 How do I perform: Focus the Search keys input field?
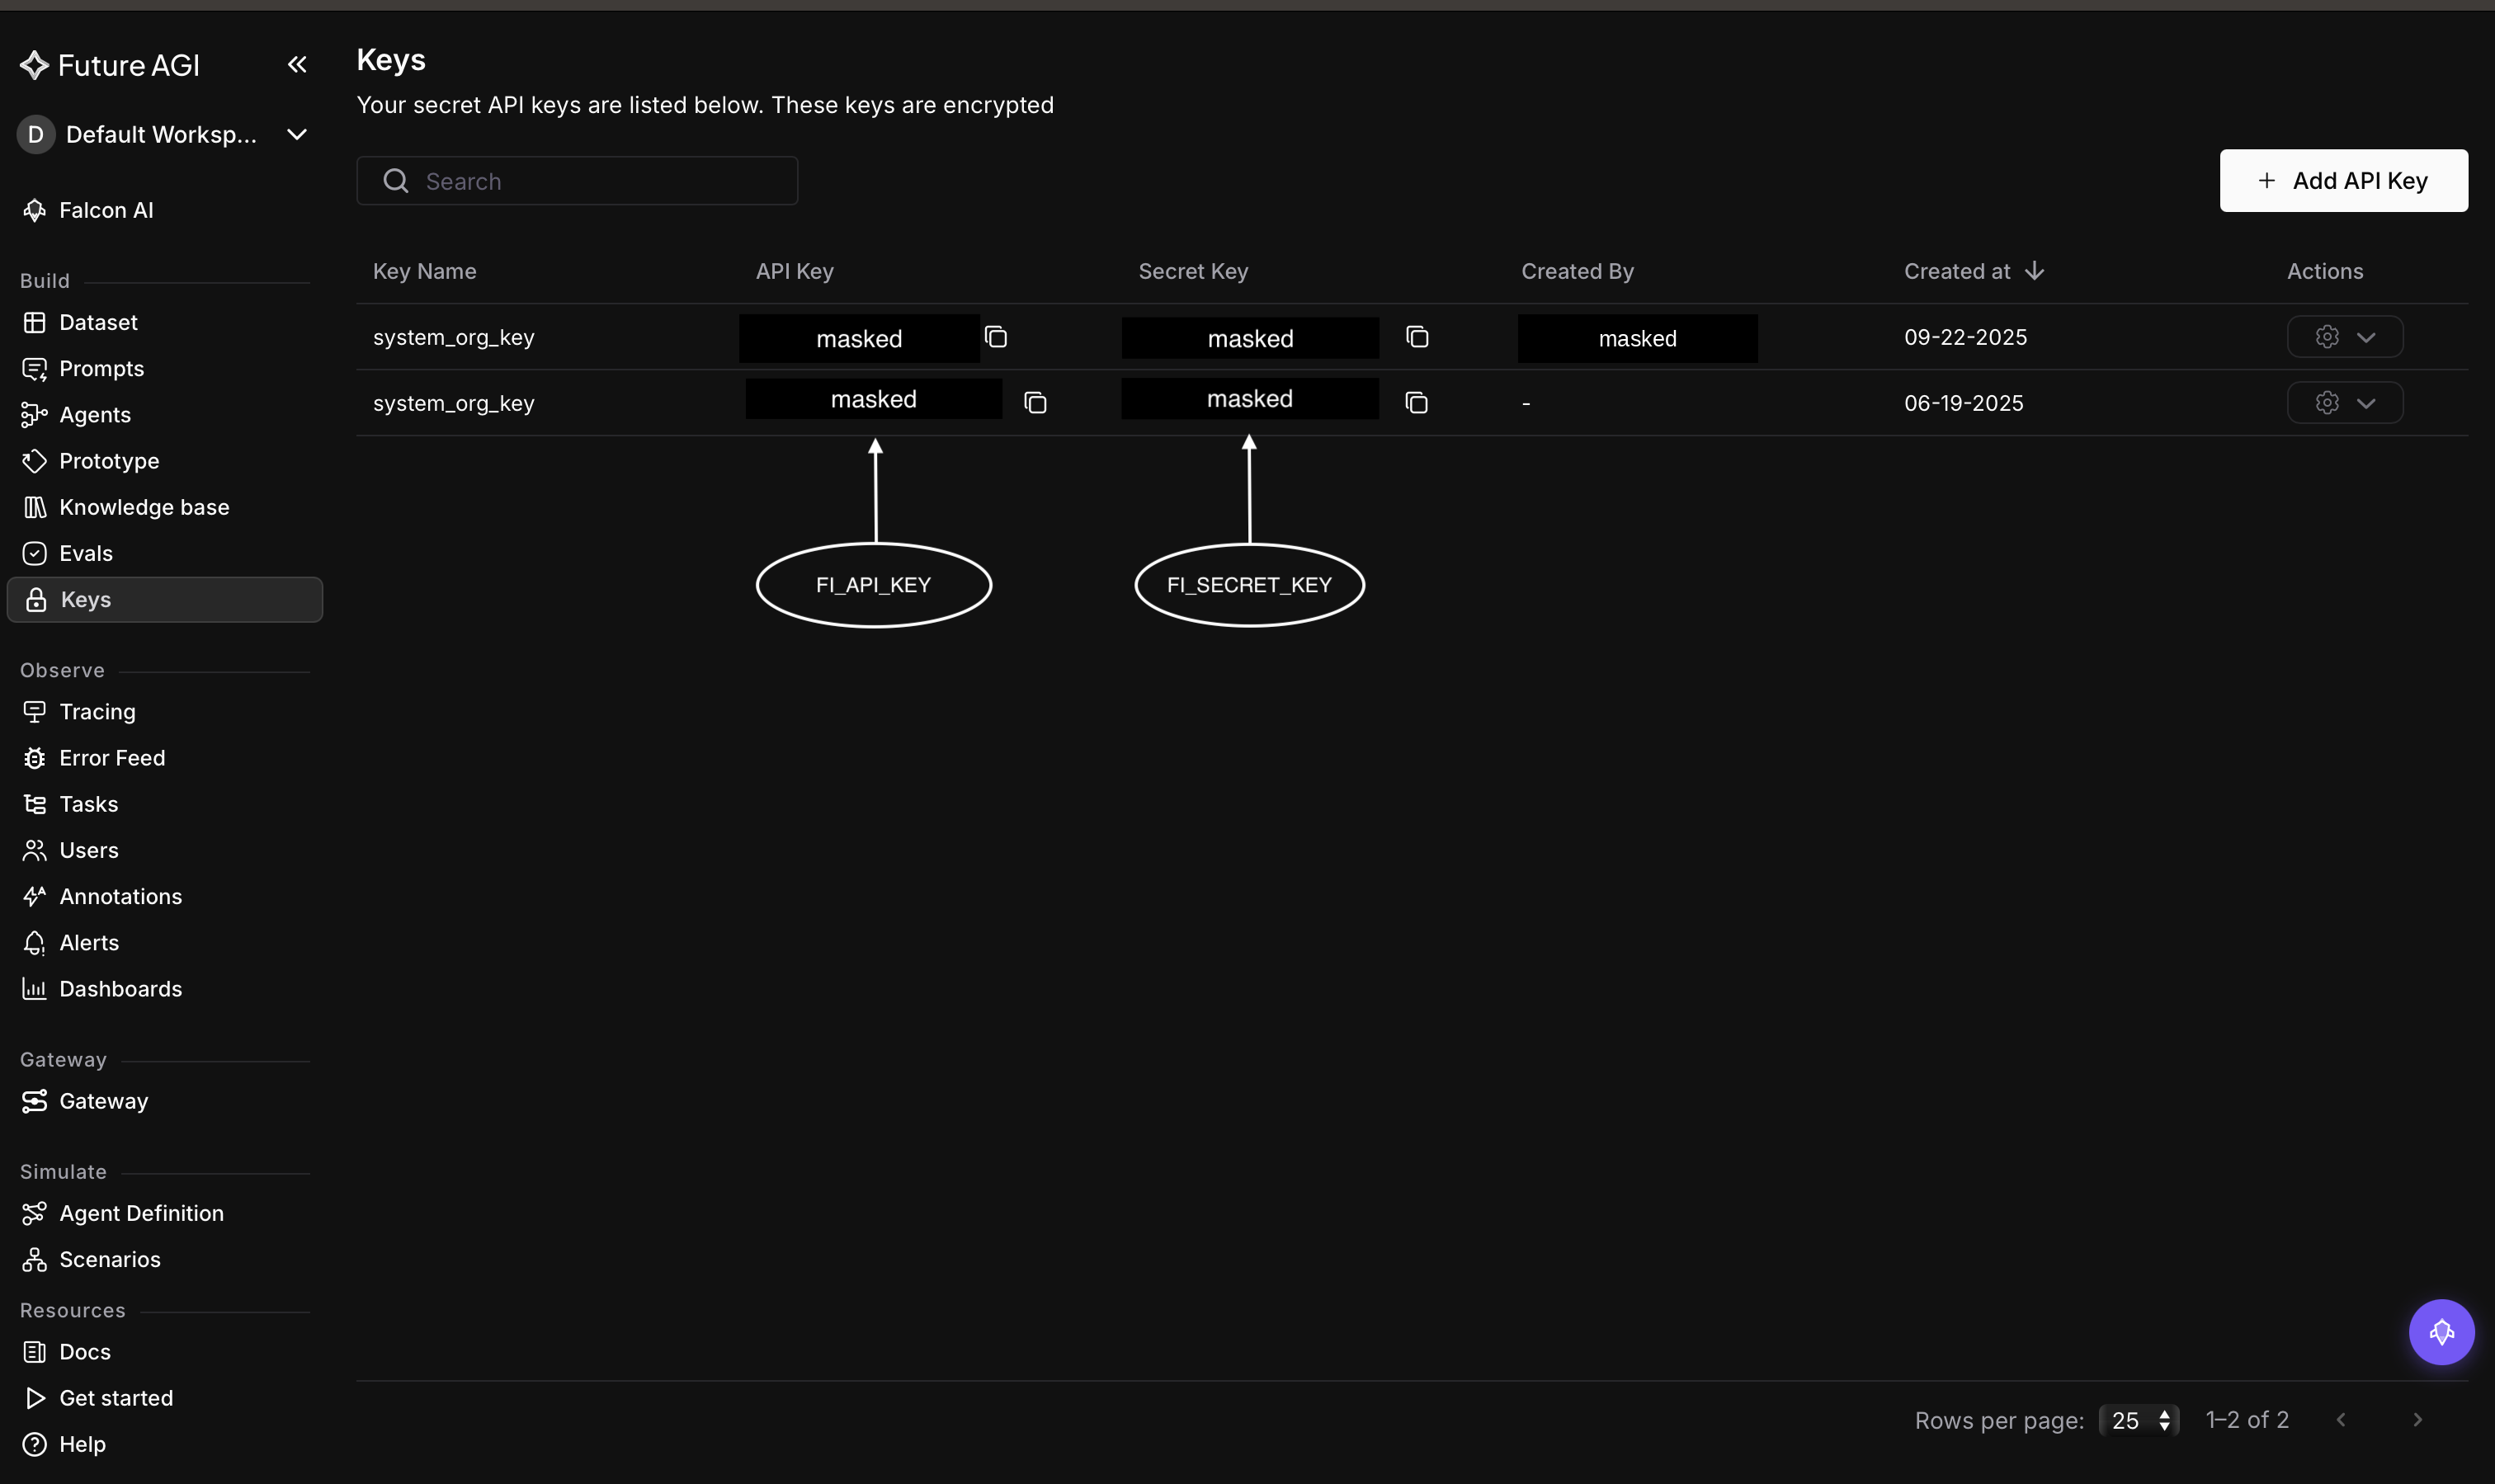click(x=577, y=181)
